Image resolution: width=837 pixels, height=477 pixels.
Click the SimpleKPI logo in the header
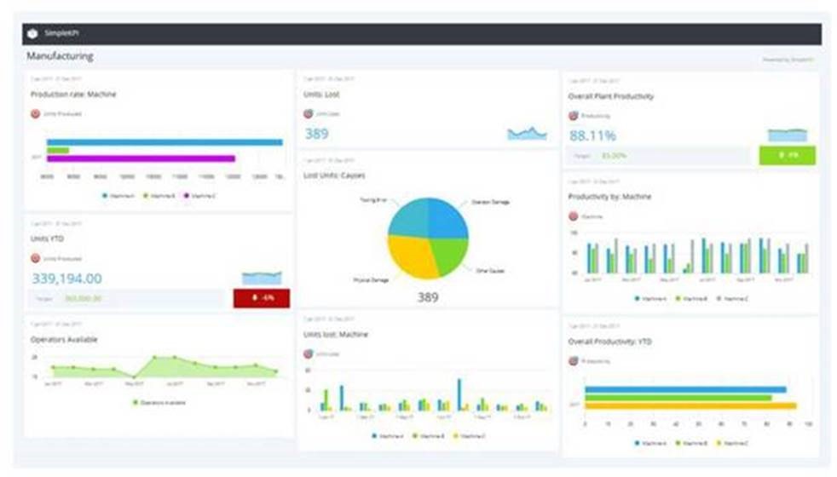pyautogui.click(x=32, y=34)
